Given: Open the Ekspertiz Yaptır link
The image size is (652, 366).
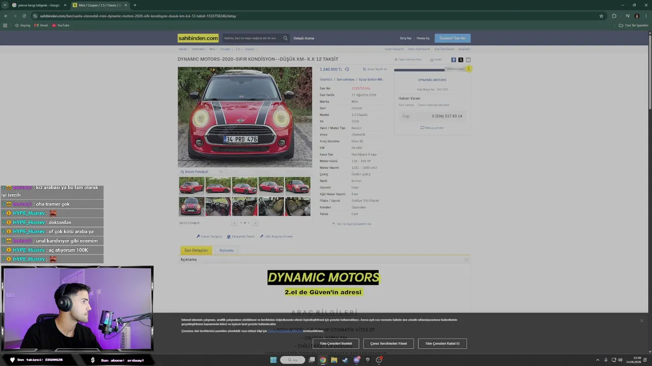Looking at the screenshot, I should [241, 236].
